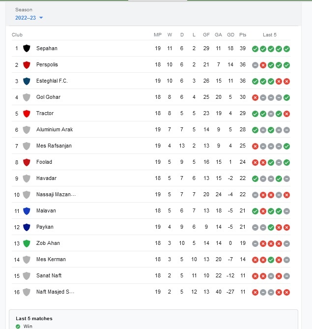Click the Perspolis red shield crest
Viewport: 312px width, 329px height.
click(x=27, y=64)
